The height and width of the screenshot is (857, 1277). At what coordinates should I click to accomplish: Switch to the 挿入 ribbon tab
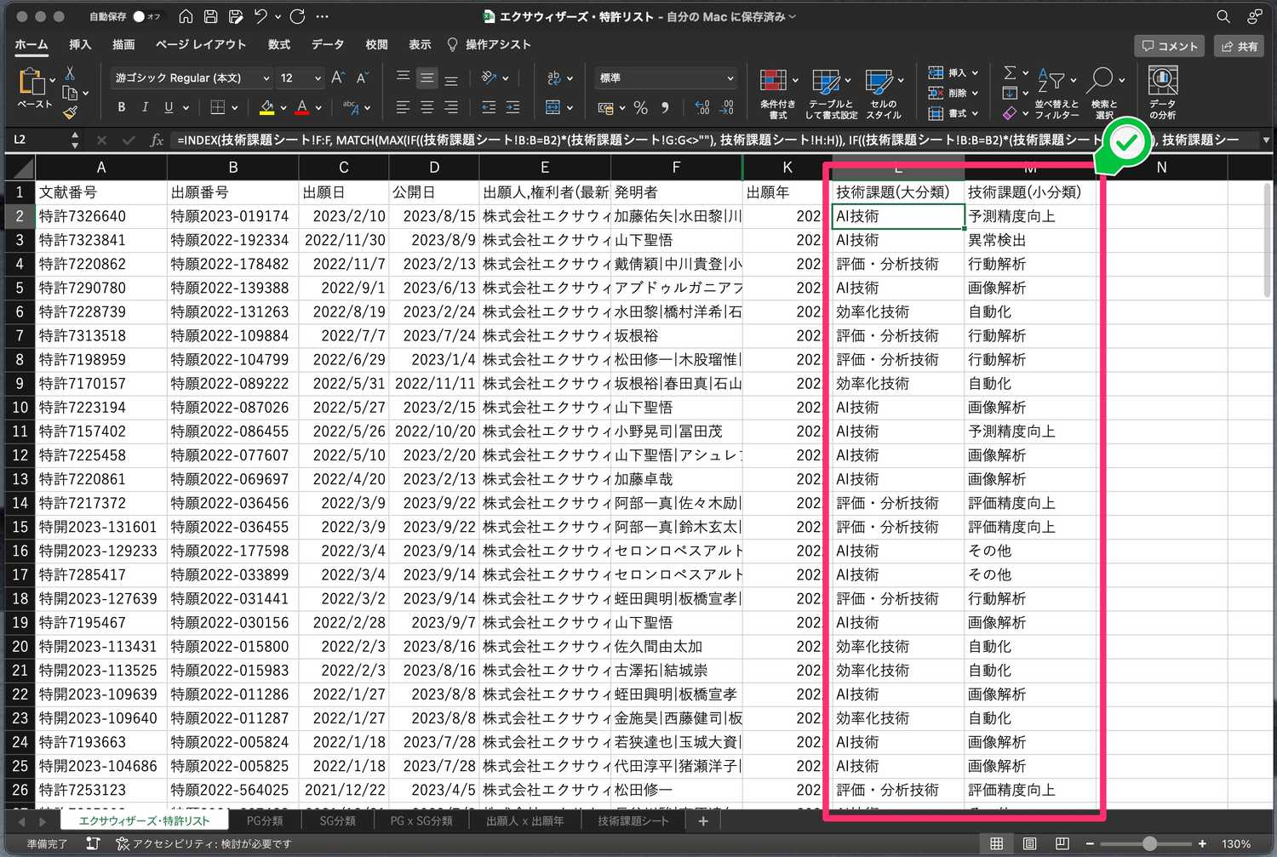coord(80,44)
